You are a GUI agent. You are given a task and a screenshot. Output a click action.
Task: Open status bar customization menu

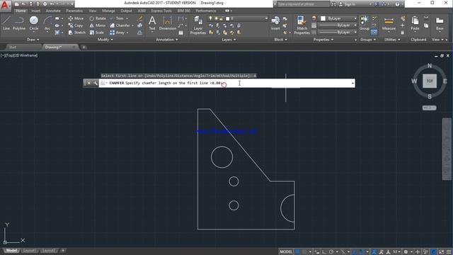(x=449, y=252)
